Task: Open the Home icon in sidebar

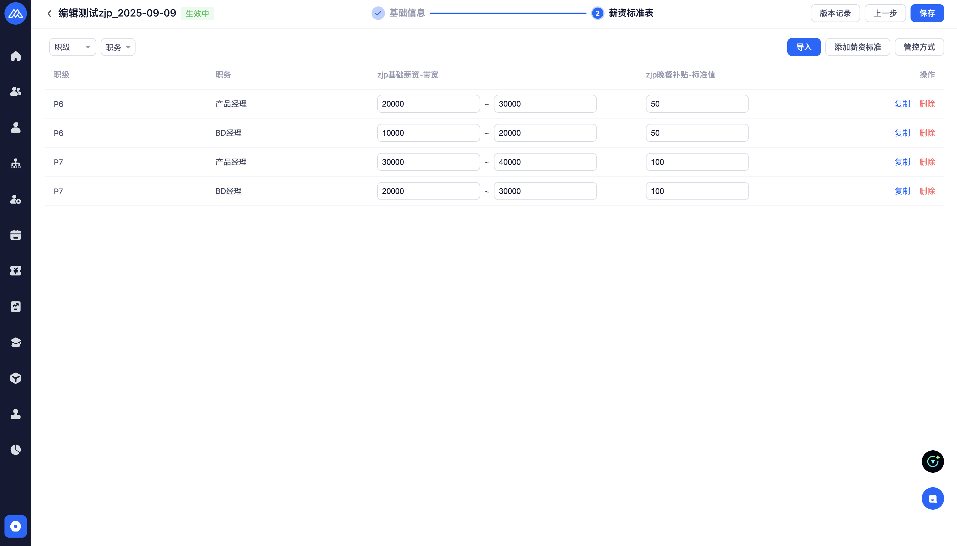Action: point(15,56)
